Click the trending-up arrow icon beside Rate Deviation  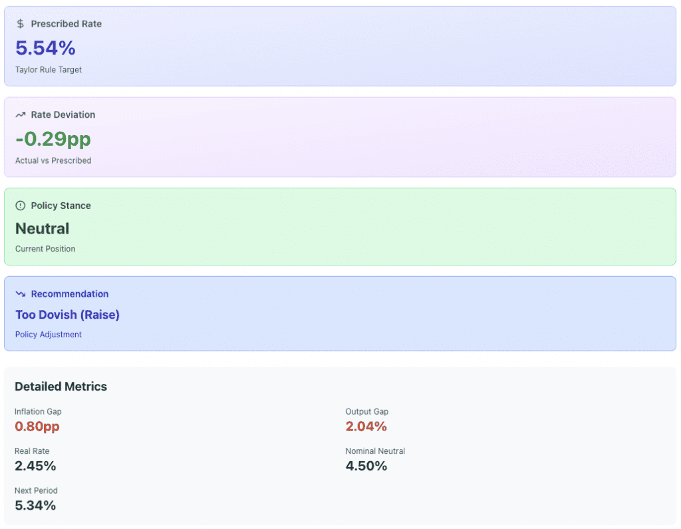(x=20, y=115)
